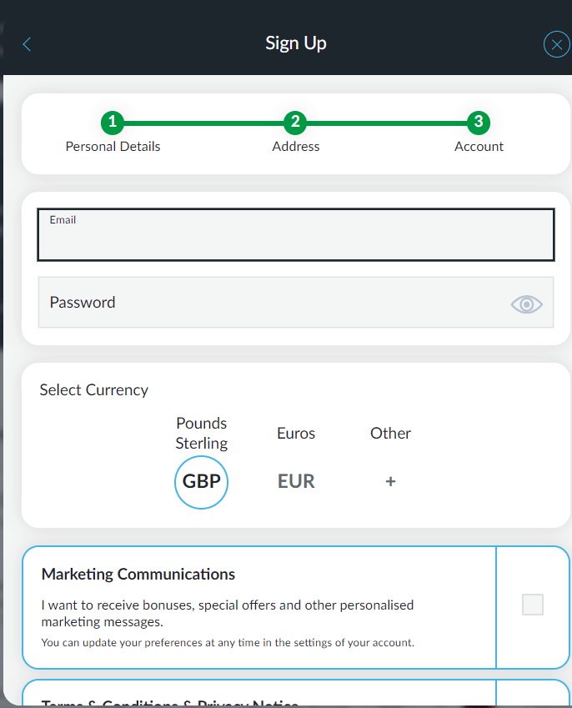Expand other currencies with plus icon
Image resolution: width=572 pixels, height=708 pixels.
click(x=390, y=482)
